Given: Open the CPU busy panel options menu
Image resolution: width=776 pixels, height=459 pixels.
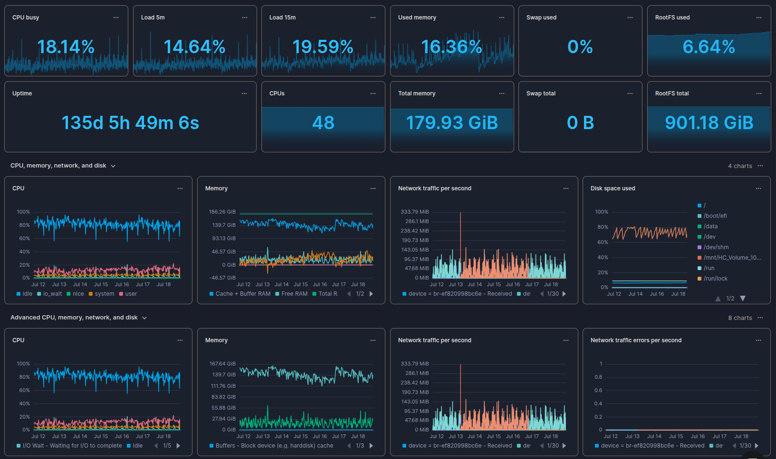Looking at the screenshot, I should pos(116,18).
